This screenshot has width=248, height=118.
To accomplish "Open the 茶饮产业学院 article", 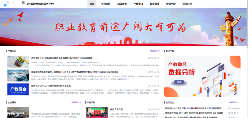I will pos(117,109).
